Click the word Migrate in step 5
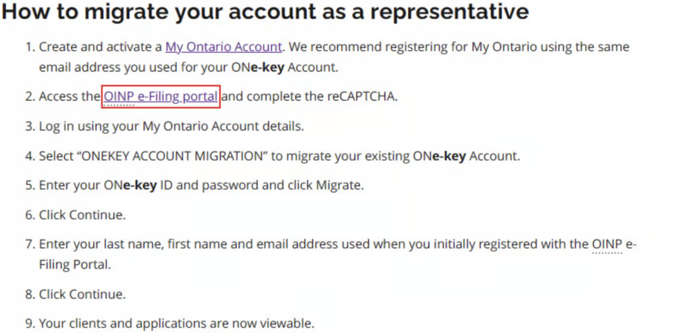This screenshot has height=333, width=674. pyautogui.click(x=338, y=186)
